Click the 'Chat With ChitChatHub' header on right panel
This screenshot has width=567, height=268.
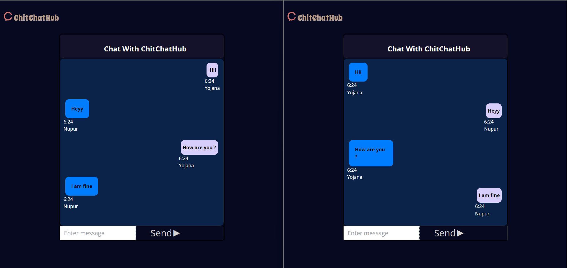[429, 49]
